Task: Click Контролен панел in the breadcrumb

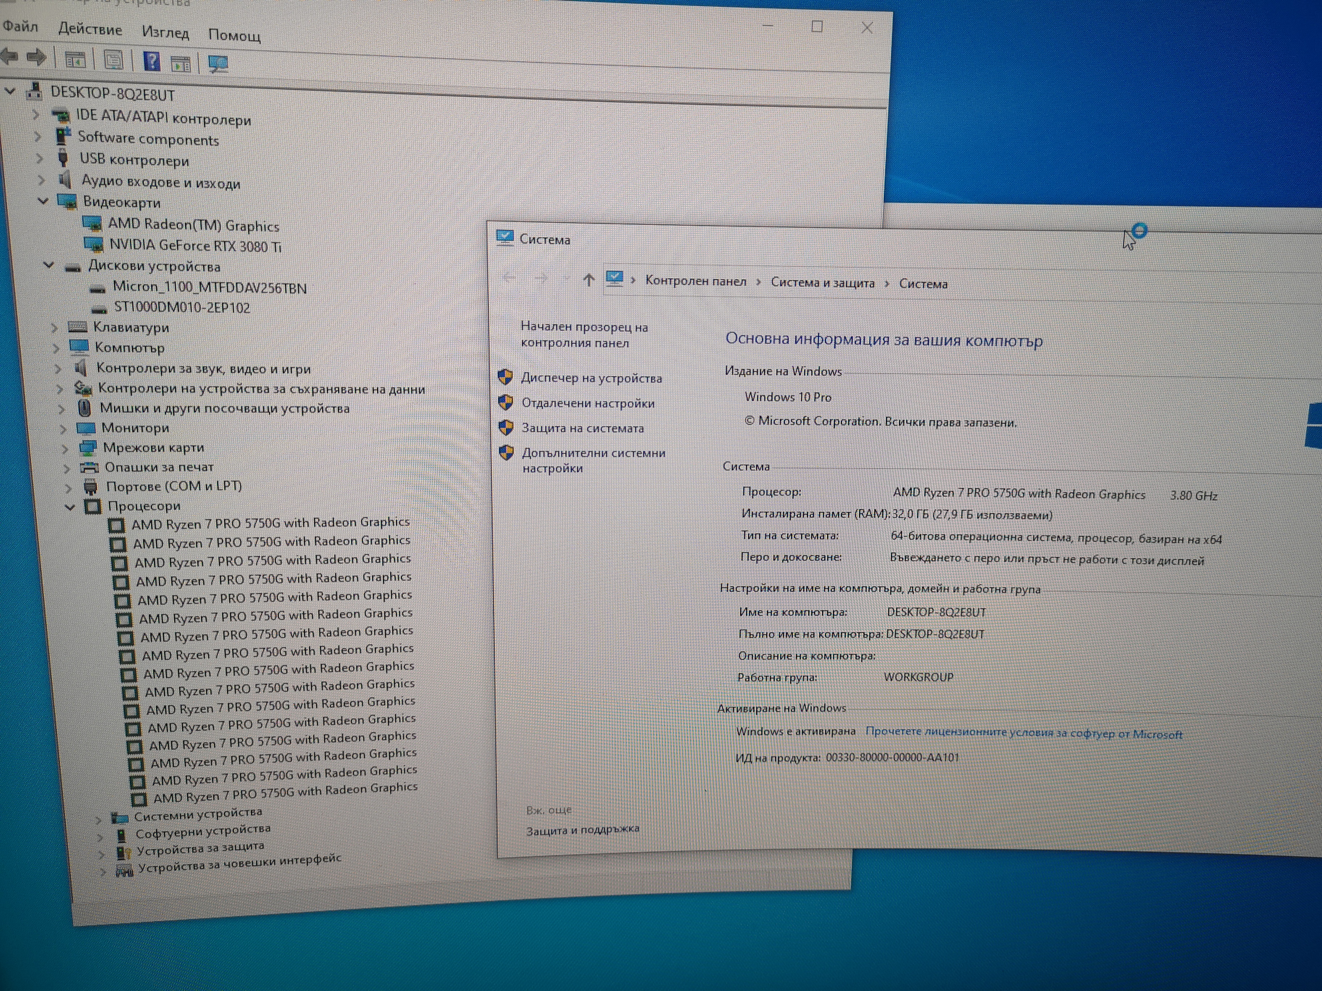Action: pos(696,281)
